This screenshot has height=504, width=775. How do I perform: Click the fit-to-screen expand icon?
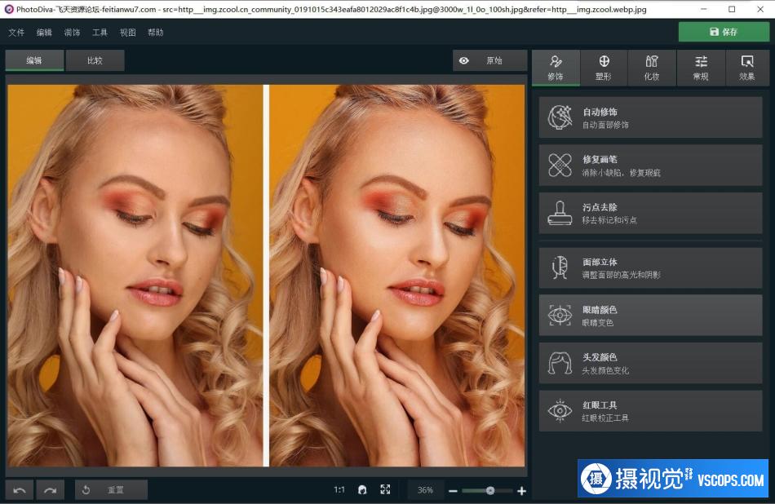386,489
